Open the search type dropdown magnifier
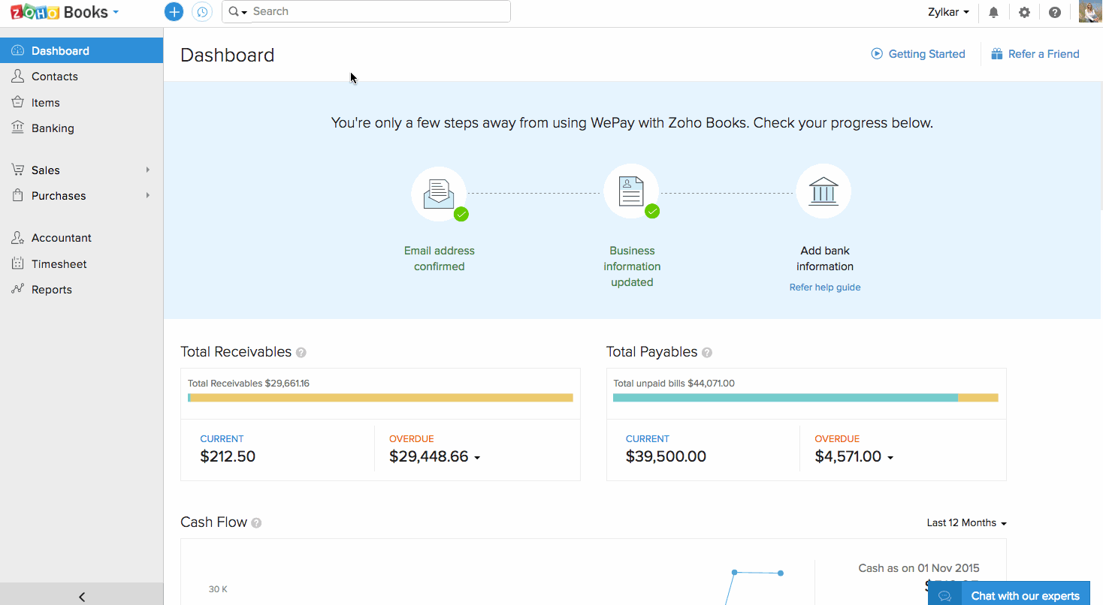This screenshot has width=1103, height=605. (x=237, y=12)
